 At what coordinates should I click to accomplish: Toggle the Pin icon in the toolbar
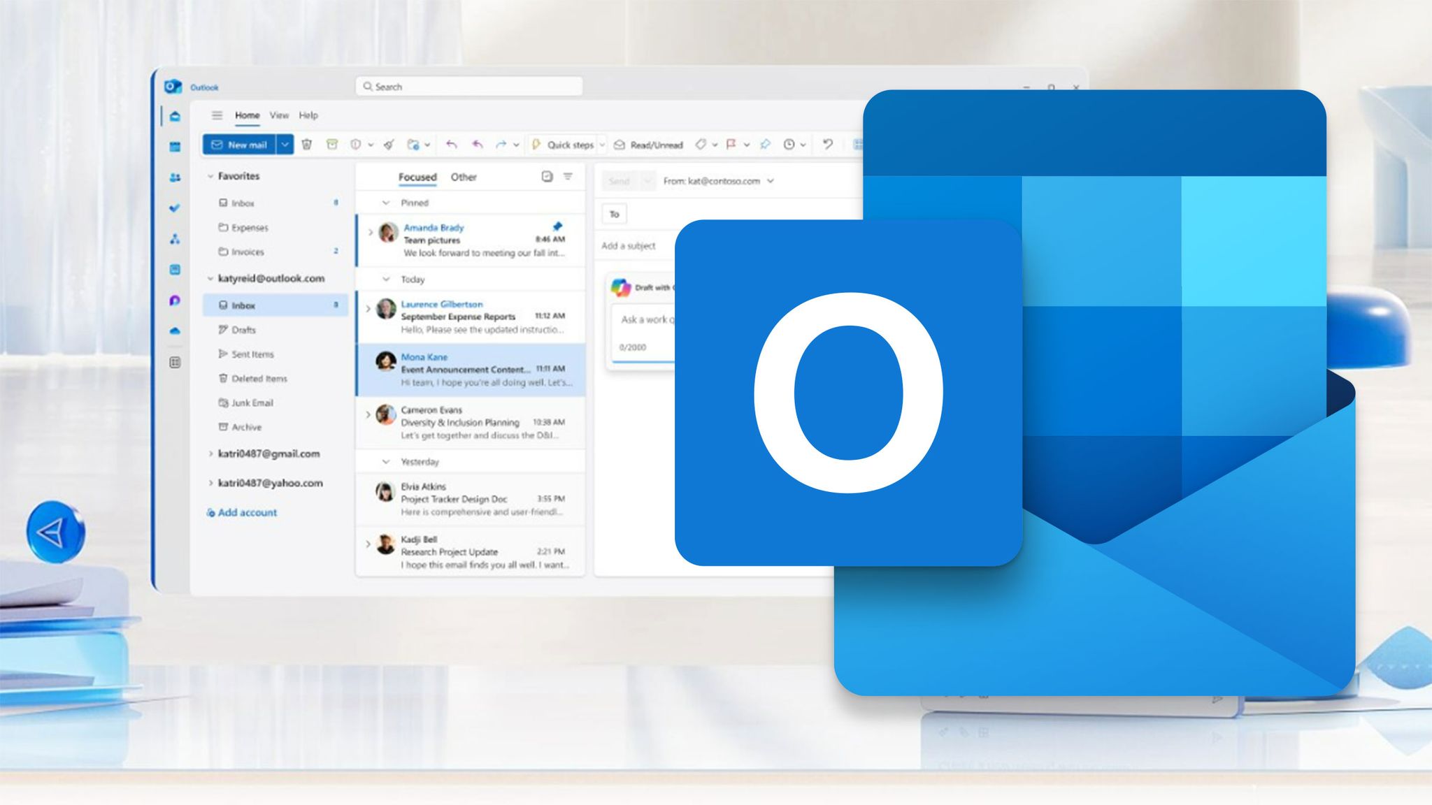[765, 145]
